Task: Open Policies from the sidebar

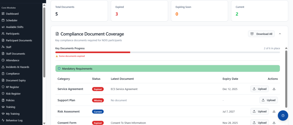Action: [x=10, y=100]
